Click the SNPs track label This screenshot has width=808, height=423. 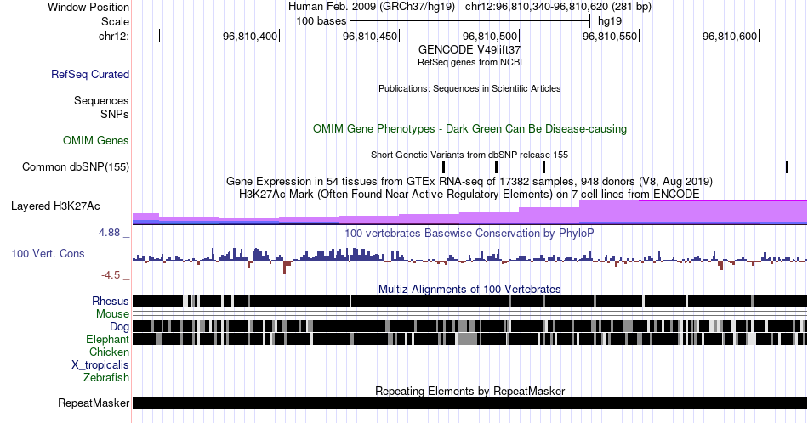(115, 114)
